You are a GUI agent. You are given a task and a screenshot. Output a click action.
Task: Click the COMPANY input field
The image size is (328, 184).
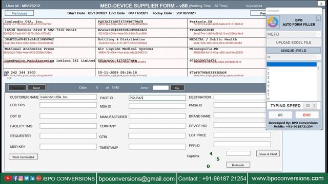pyautogui.click(x=157, y=126)
